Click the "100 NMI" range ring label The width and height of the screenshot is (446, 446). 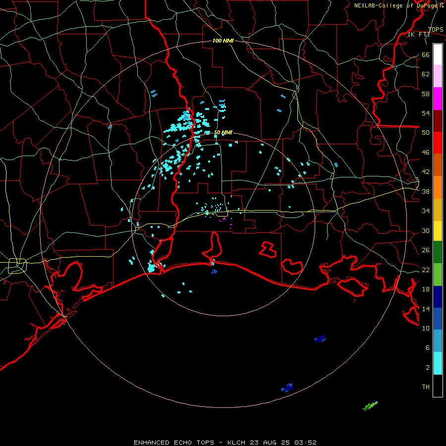tap(223, 41)
